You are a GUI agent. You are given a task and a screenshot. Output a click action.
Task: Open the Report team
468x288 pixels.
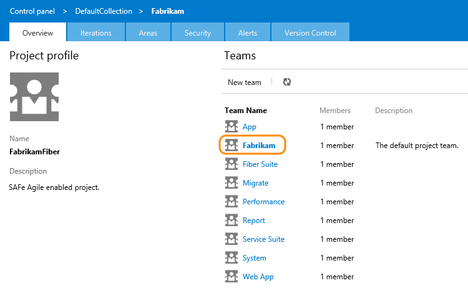[254, 221]
